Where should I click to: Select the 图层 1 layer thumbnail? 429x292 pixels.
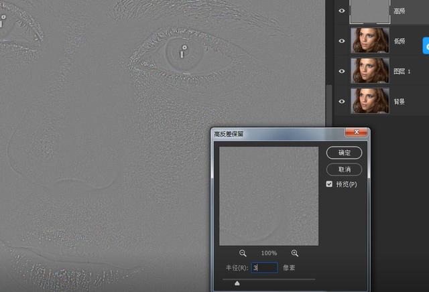click(370, 70)
